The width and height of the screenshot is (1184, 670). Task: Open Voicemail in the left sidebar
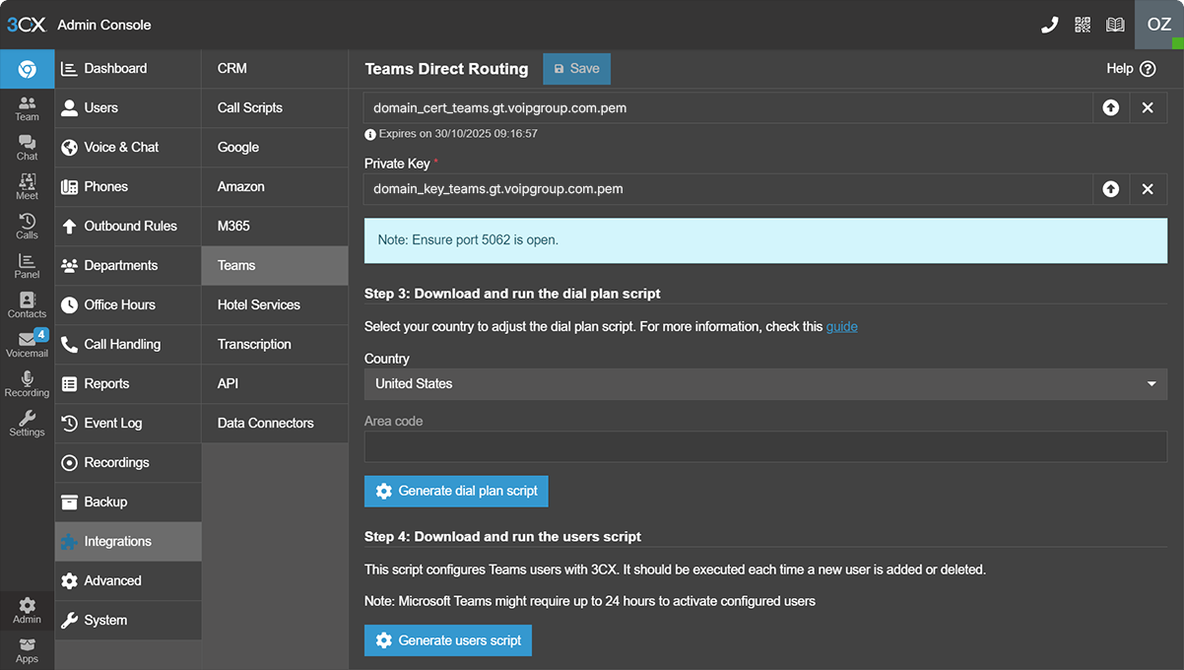pyautogui.click(x=27, y=344)
